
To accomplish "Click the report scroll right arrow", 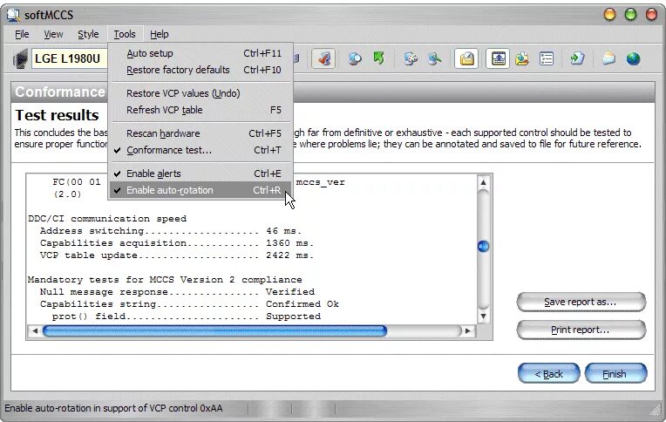I will point(467,330).
